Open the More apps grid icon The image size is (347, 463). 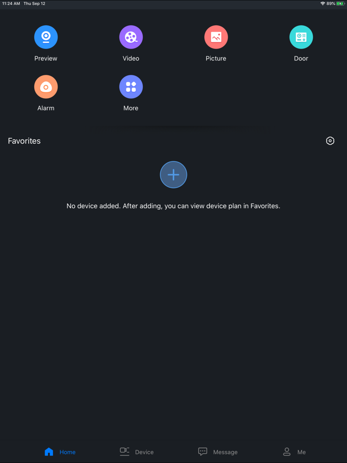point(131,87)
